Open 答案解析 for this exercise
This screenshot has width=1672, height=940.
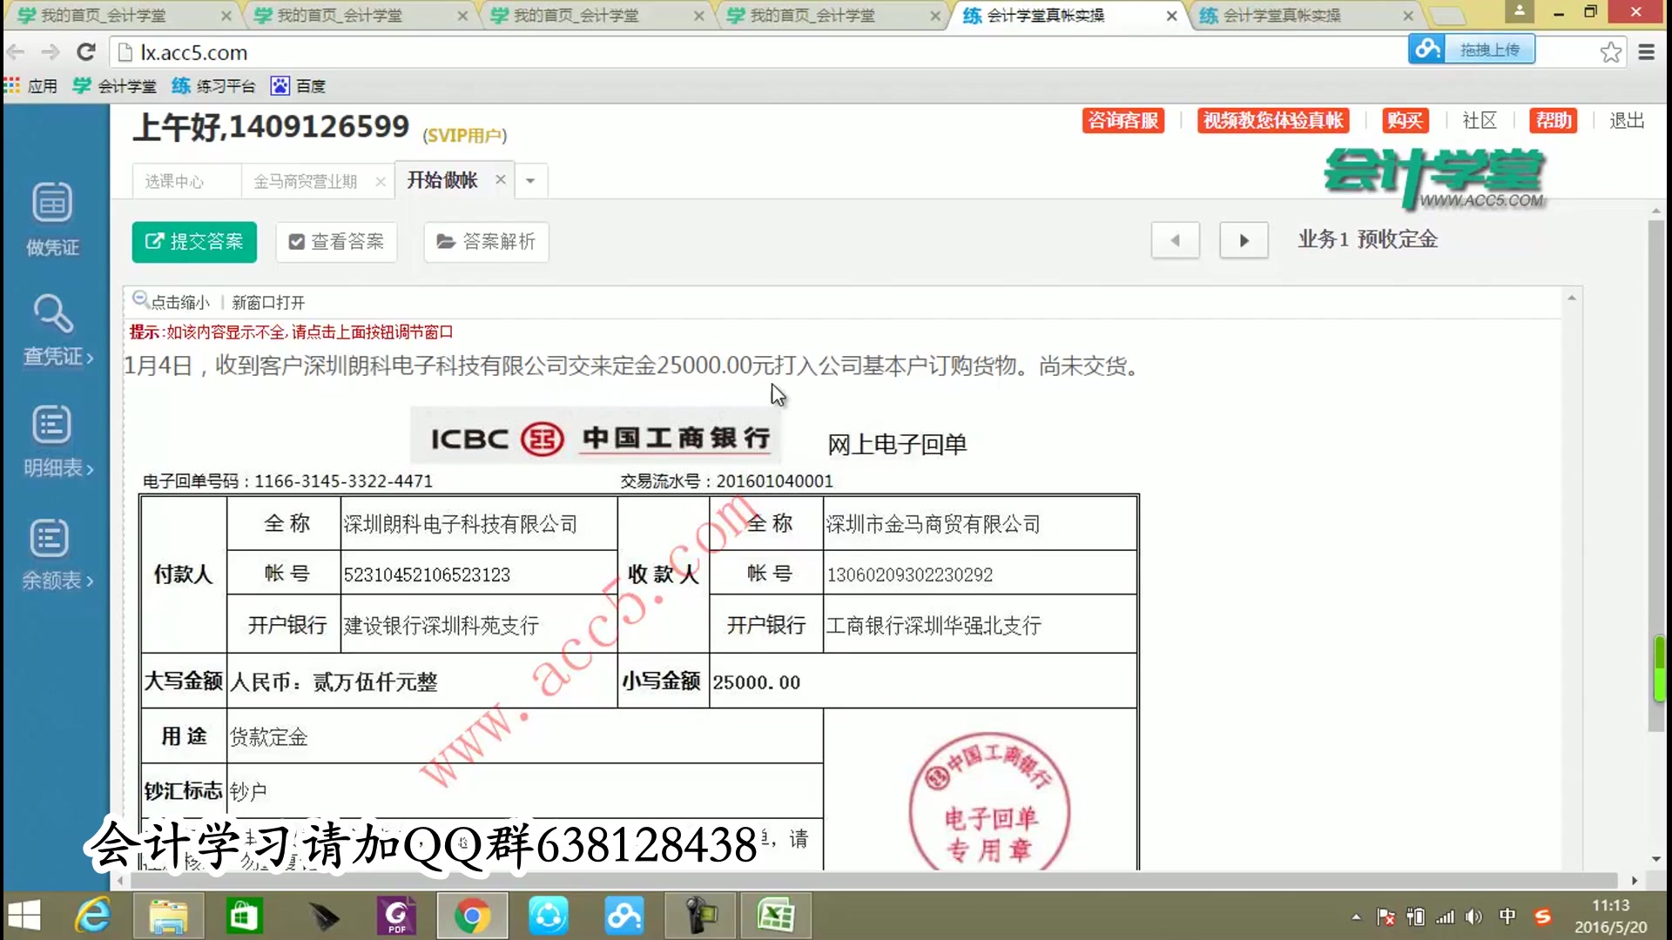(485, 242)
